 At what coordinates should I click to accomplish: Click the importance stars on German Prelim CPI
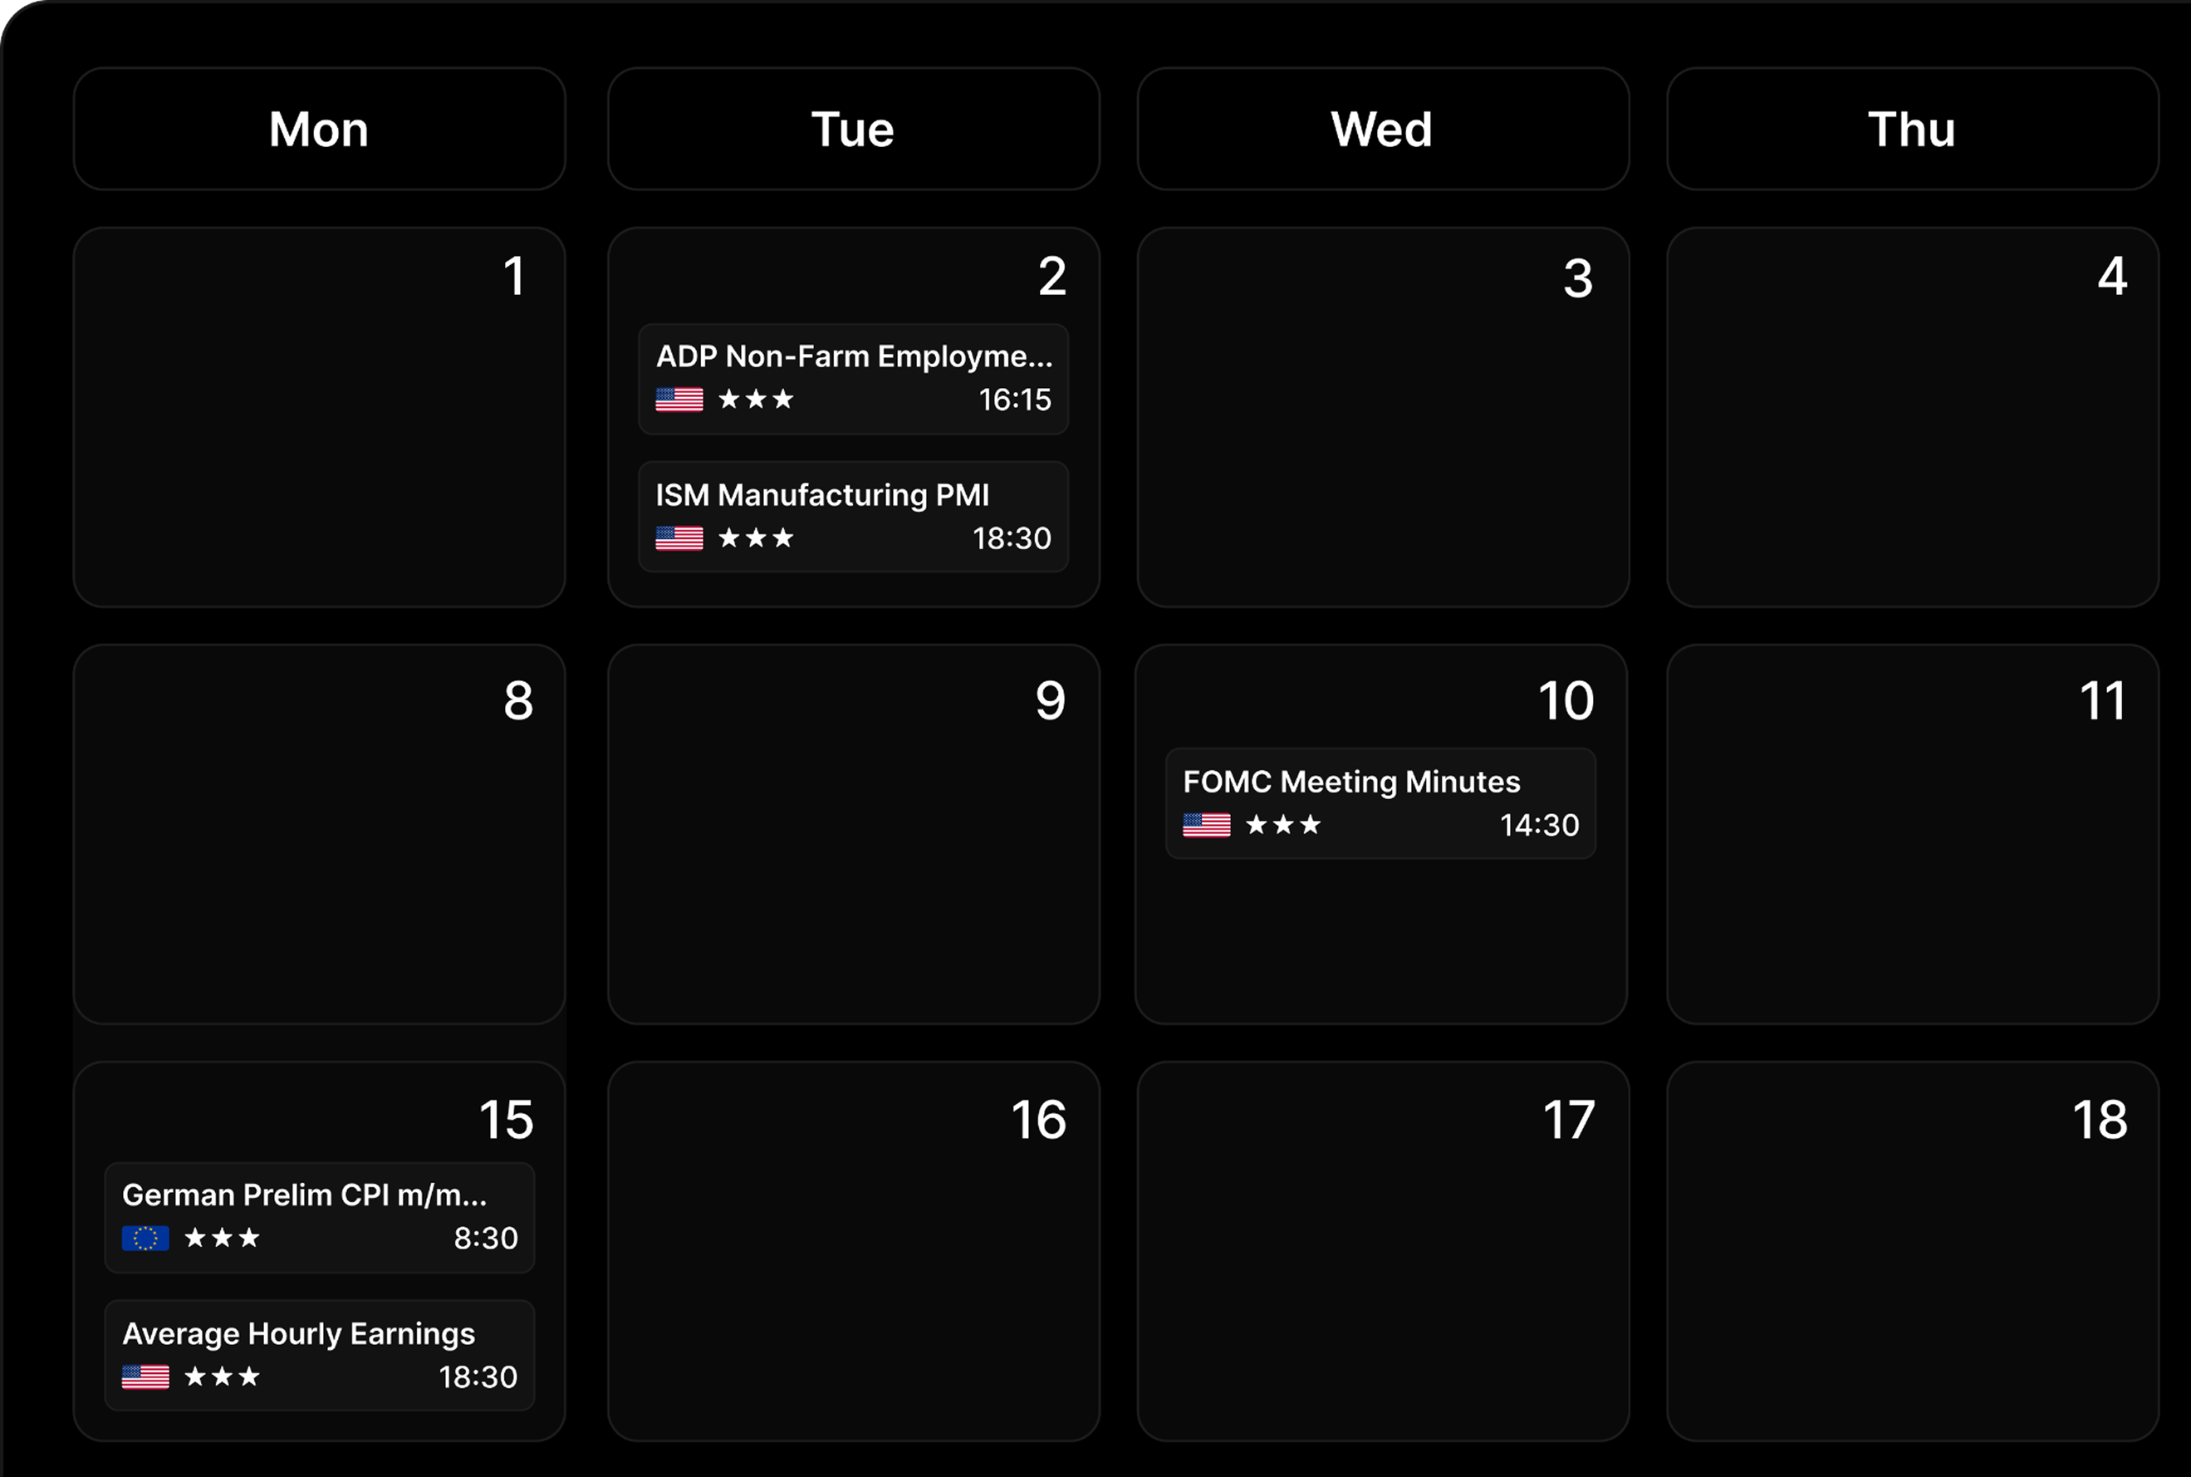pyautogui.click(x=223, y=1238)
